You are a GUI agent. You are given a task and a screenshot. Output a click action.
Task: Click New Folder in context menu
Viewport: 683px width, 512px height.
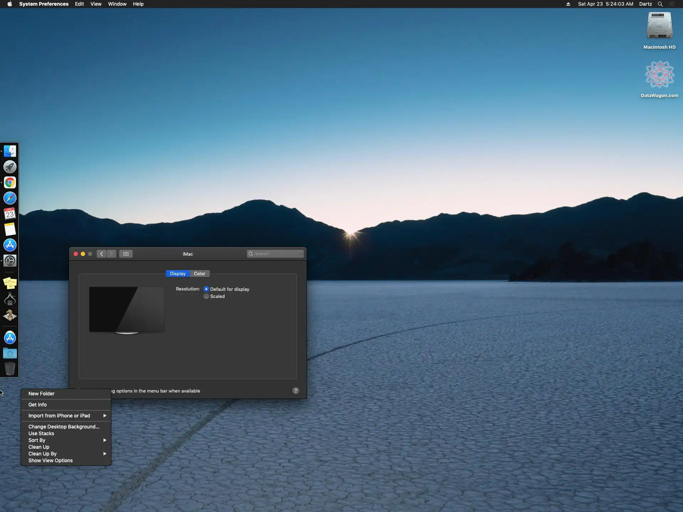coord(42,394)
